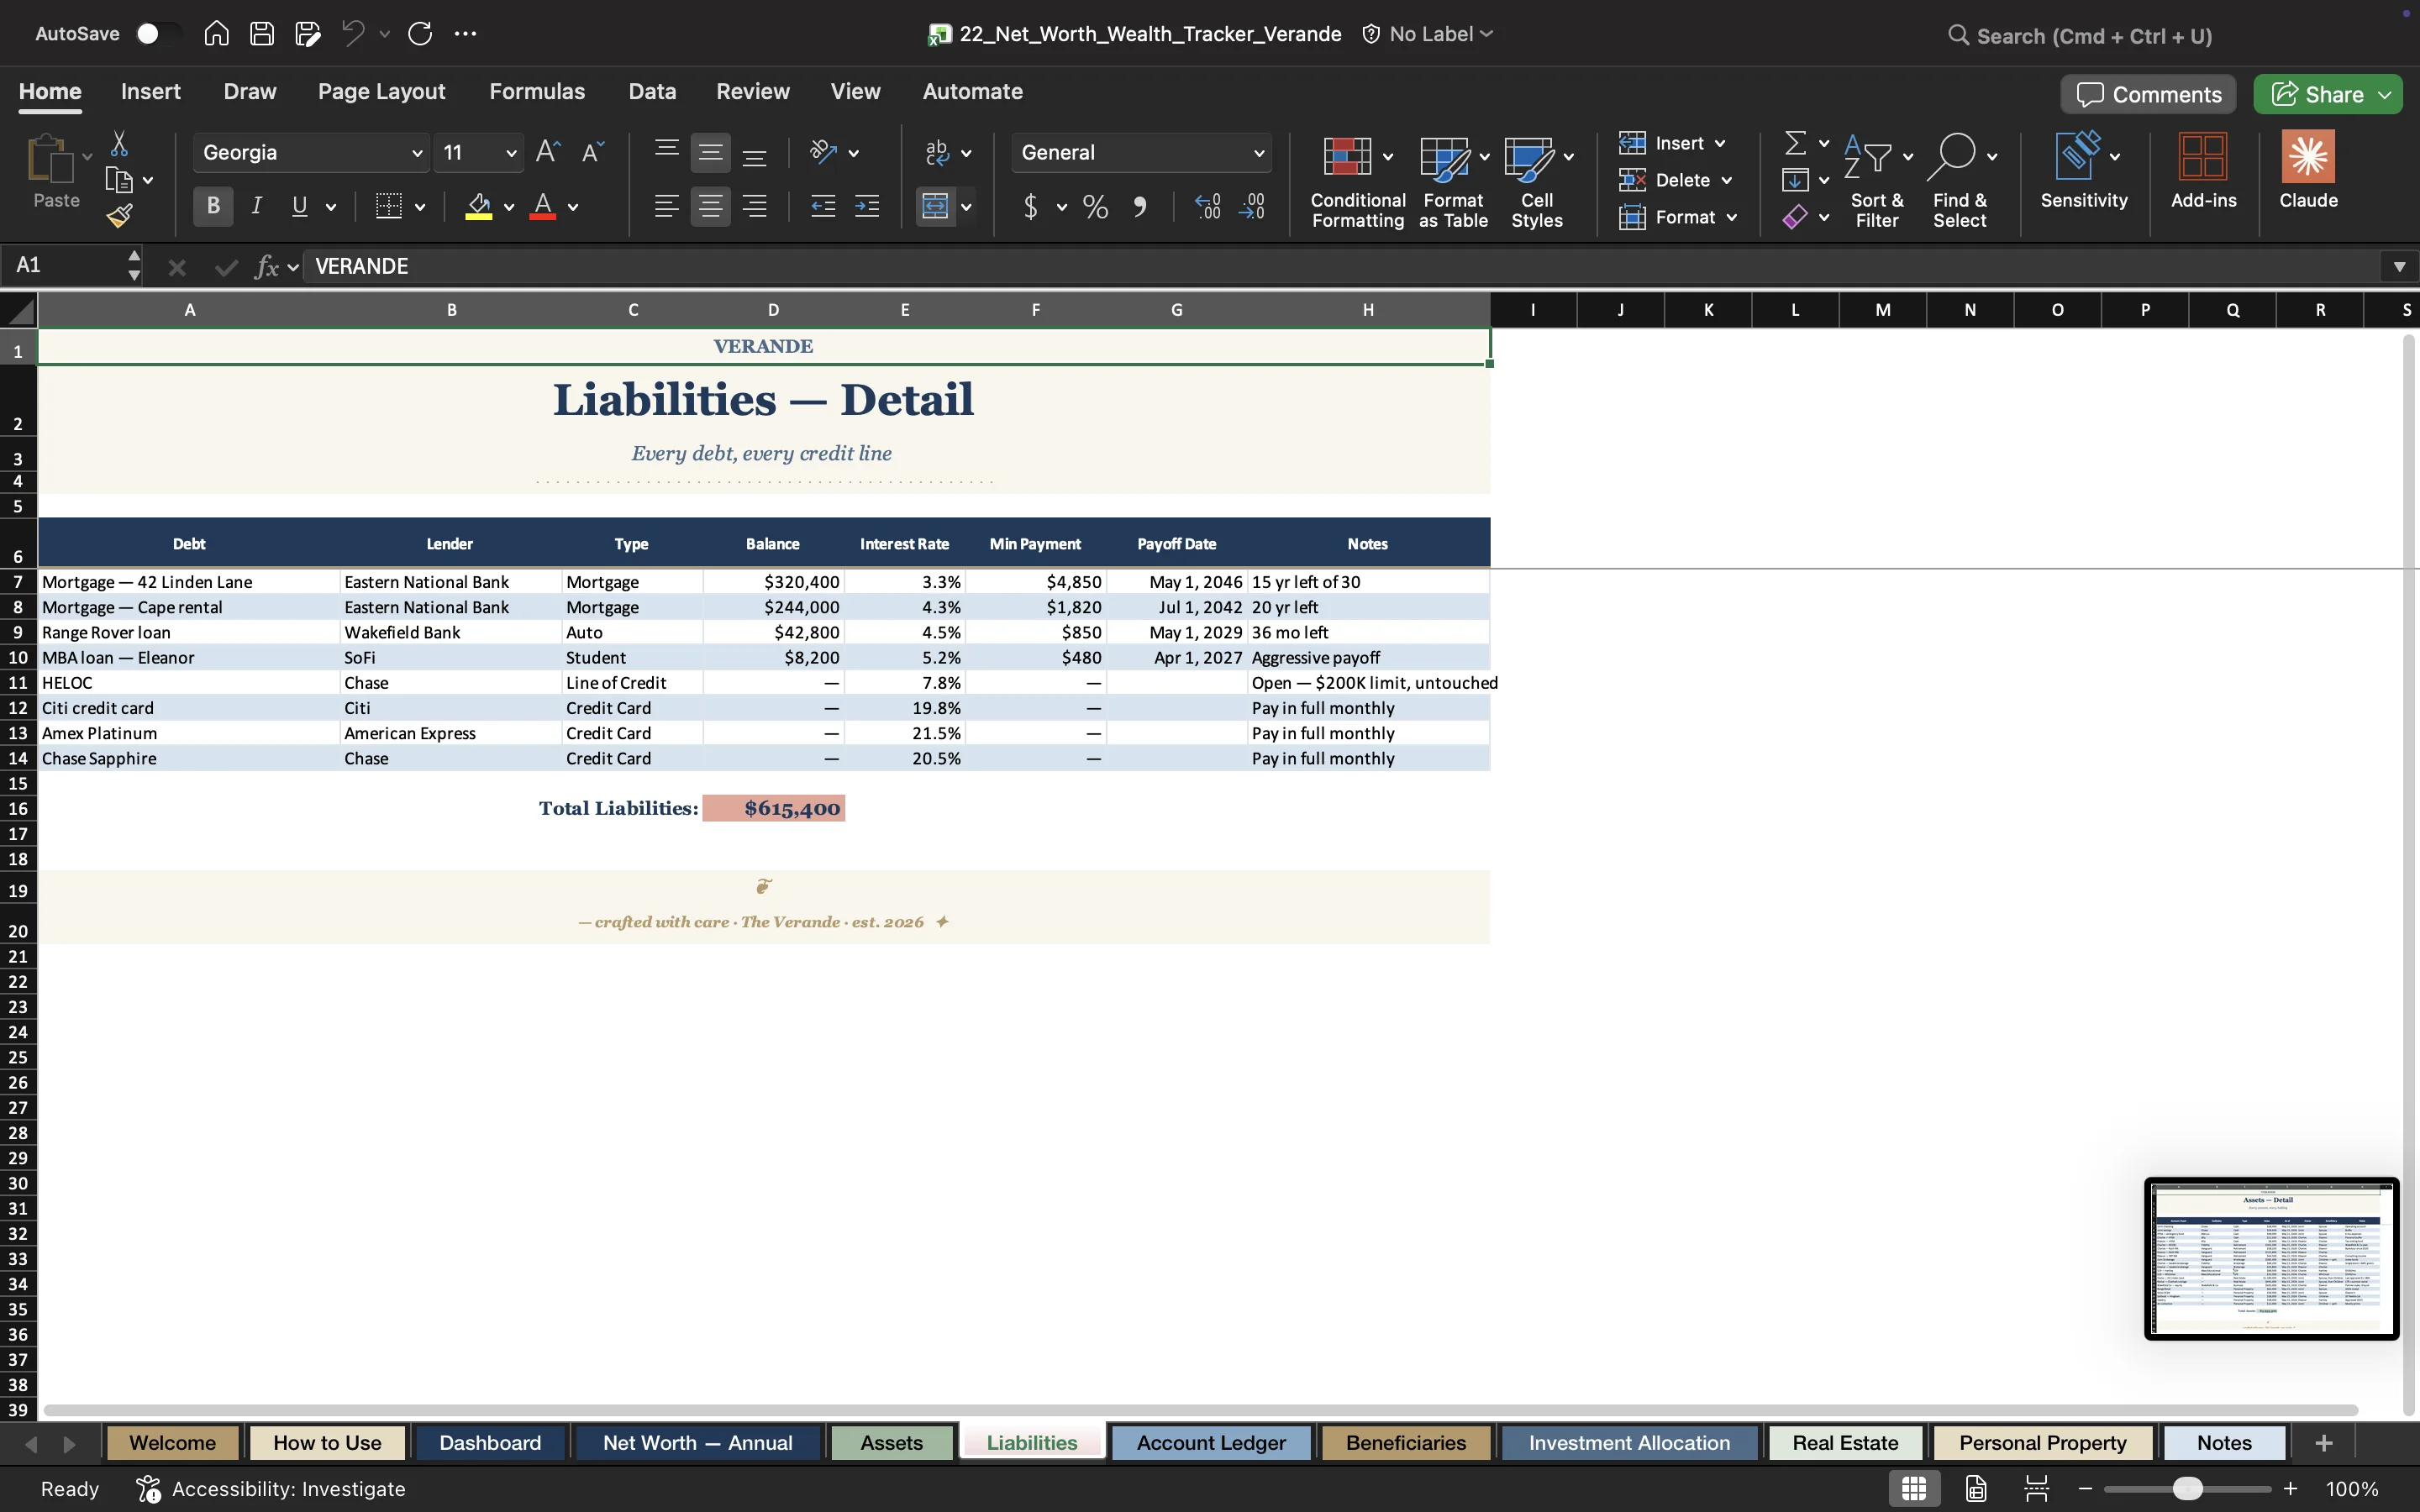
Task: Click the Increase Indent icon
Action: click(x=867, y=207)
